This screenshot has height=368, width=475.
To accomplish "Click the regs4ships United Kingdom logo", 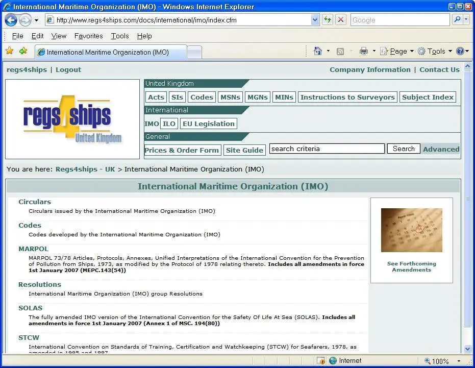I will tap(72, 119).
